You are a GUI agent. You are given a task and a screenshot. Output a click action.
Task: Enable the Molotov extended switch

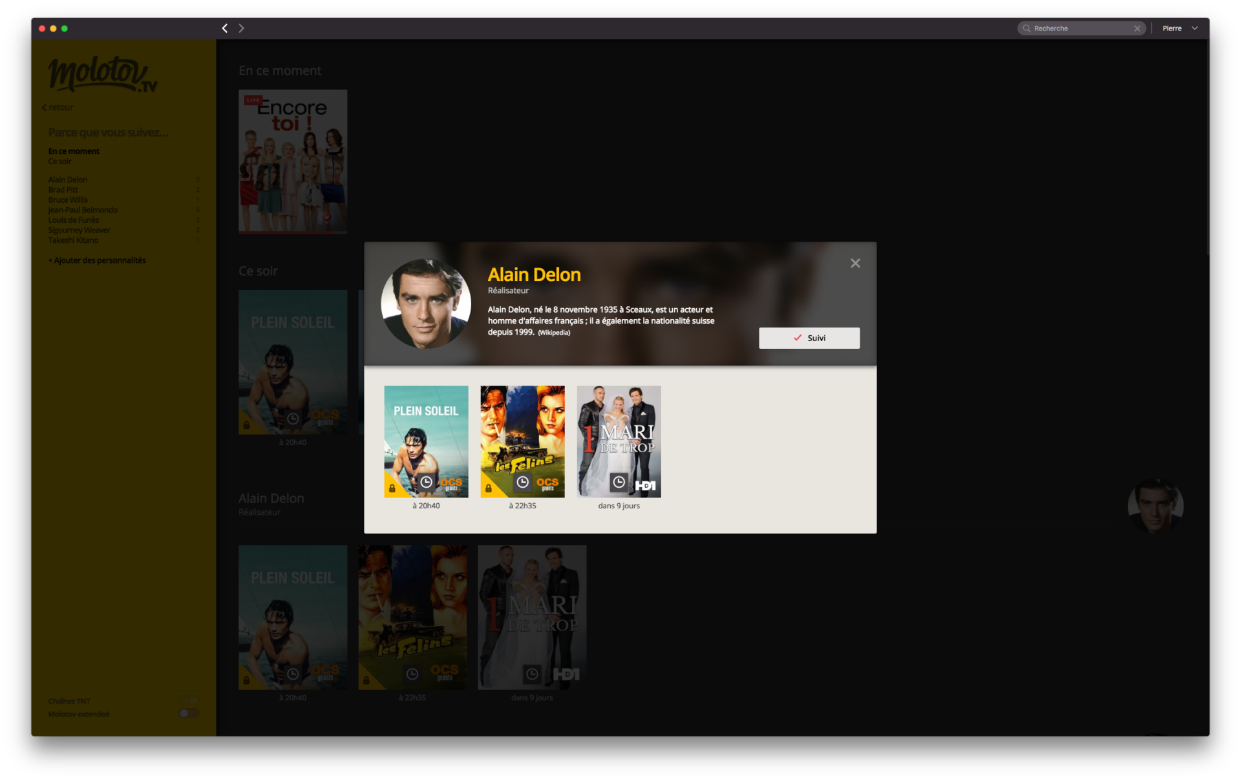pyautogui.click(x=188, y=714)
